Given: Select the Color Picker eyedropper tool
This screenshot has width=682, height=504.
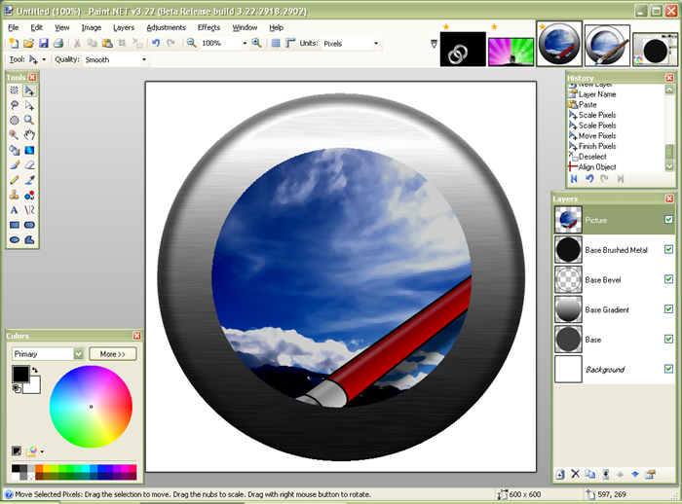Looking at the screenshot, I should 29,180.
